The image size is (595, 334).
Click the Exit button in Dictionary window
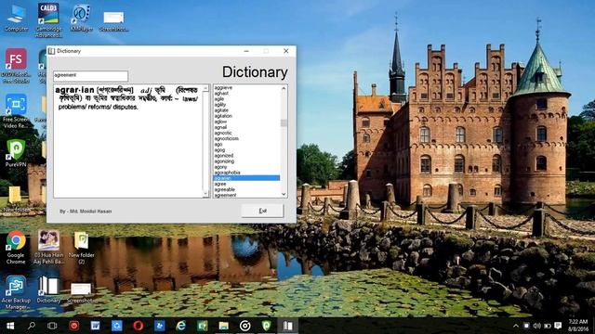pyautogui.click(x=262, y=211)
